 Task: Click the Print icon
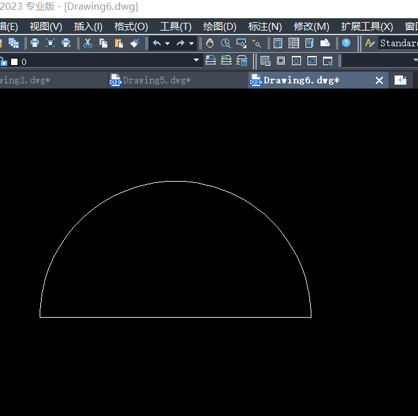(34, 43)
